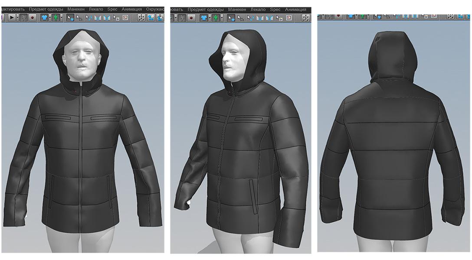Image resolution: width=472 pixels, height=260 pixels.
Task: Click blue shirt garment icon in back view panel
Action: pyautogui.click(x=351, y=16)
